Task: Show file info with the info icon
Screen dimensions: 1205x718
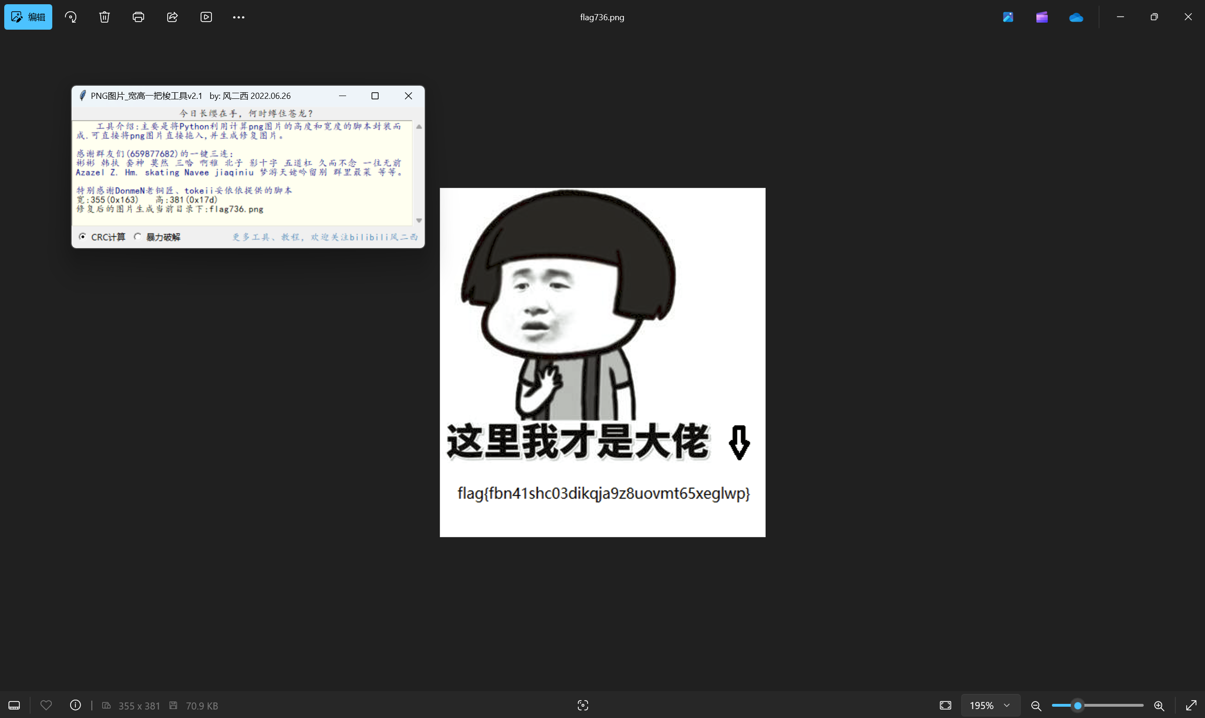Action: (75, 705)
